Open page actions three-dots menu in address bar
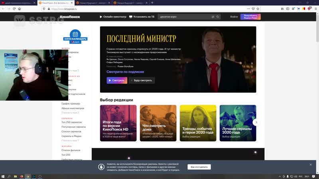This screenshot has height=179, width=319. [248, 9]
